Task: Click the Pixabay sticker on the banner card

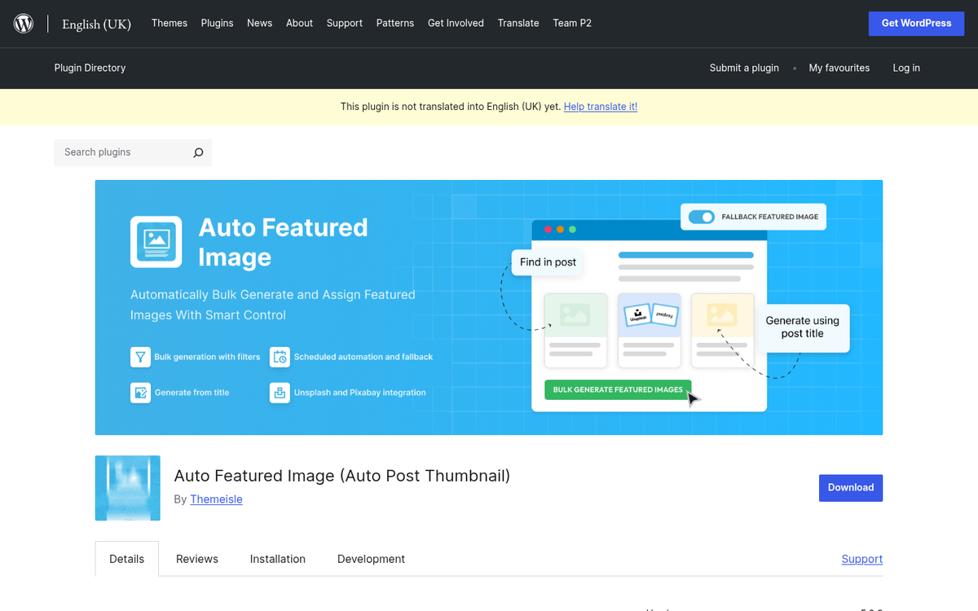Action: [664, 314]
